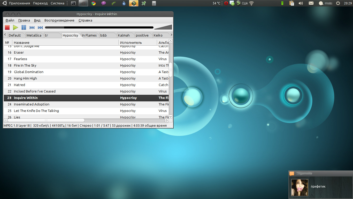Seek within the track on the progress bar
The height and width of the screenshot is (199, 353).
[99, 27]
